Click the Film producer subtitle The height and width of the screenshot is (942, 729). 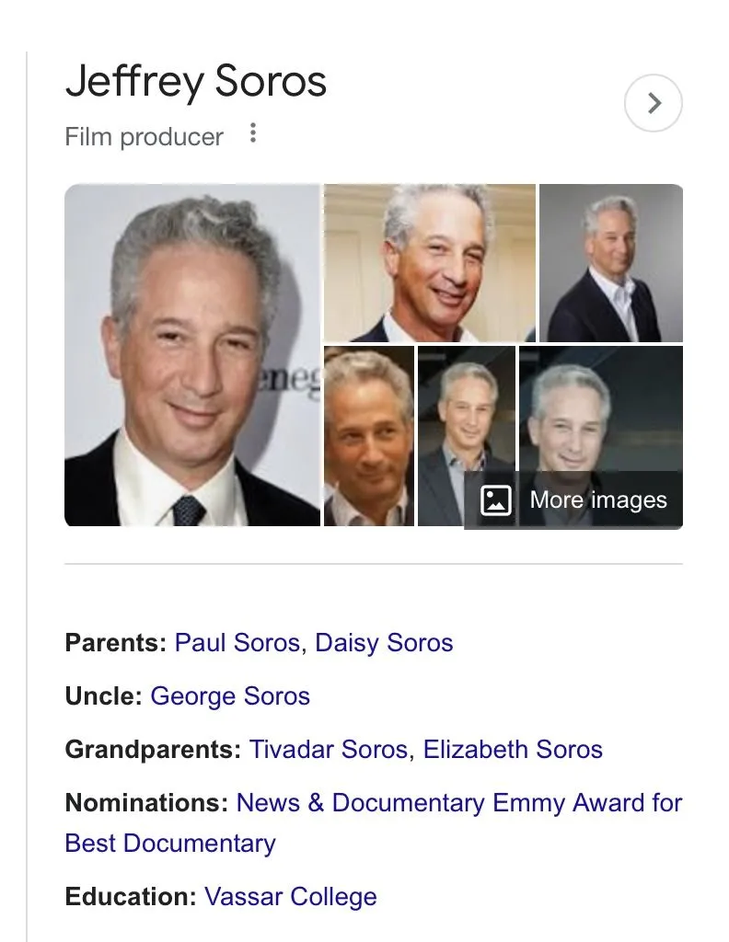click(145, 136)
